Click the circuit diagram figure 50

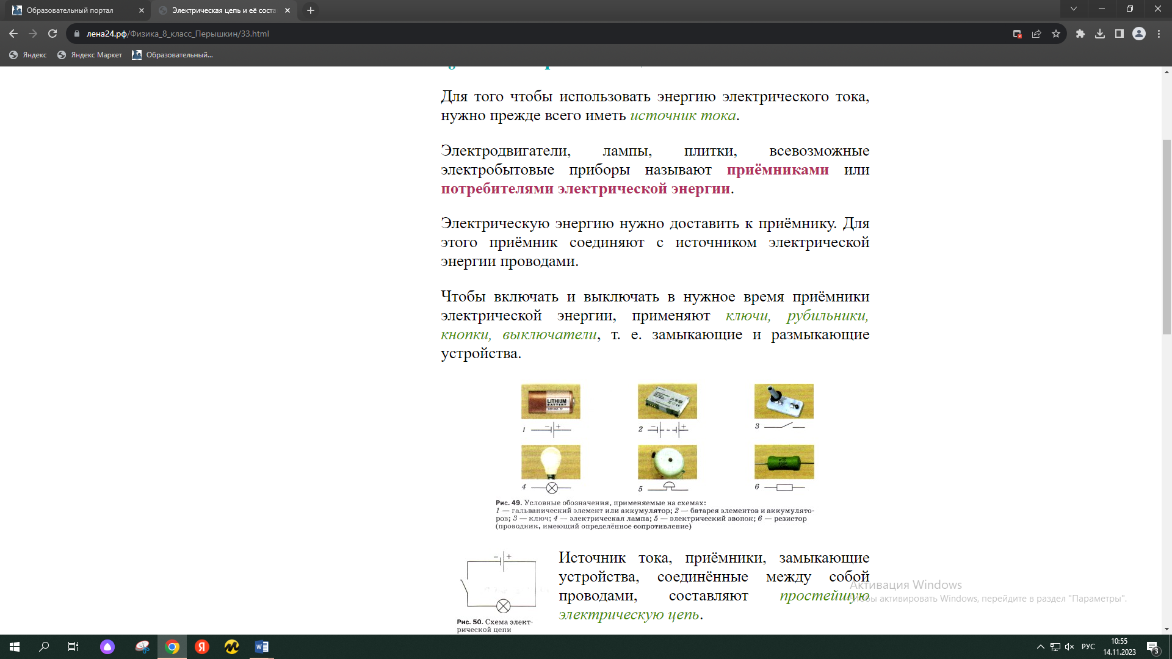click(499, 583)
